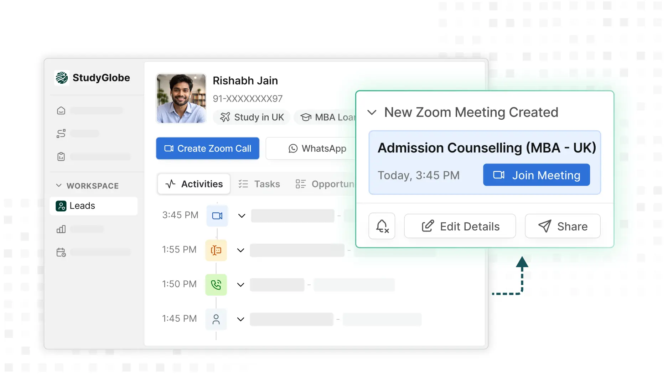
Task: Click the New Zoom Meeting Created heading
Action: [x=471, y=112]
